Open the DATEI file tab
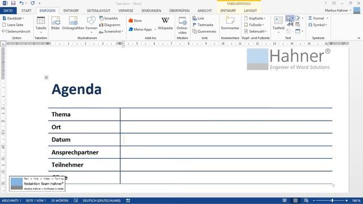The width and height of the screenshot is (363, 204). (8, 11)
